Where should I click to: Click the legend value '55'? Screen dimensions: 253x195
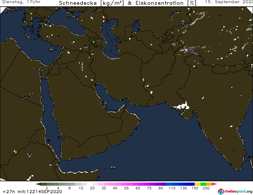[126, 188]
